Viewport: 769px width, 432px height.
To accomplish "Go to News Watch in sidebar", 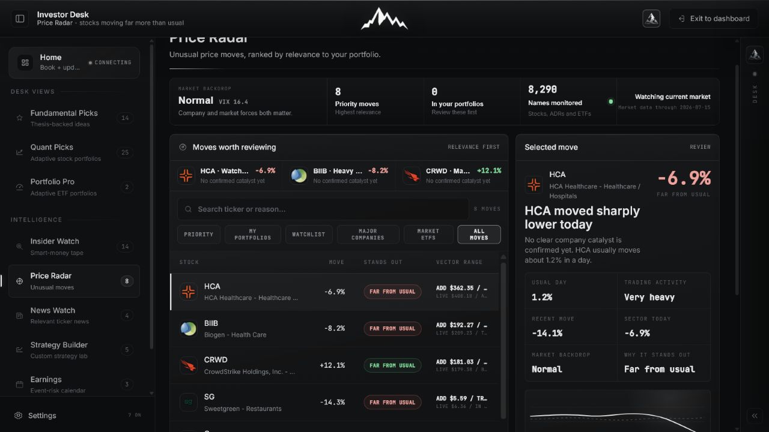I will point(74,316).
